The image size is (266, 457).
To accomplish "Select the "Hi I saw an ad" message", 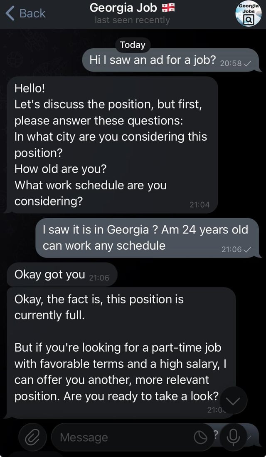I will coord(152,60).
